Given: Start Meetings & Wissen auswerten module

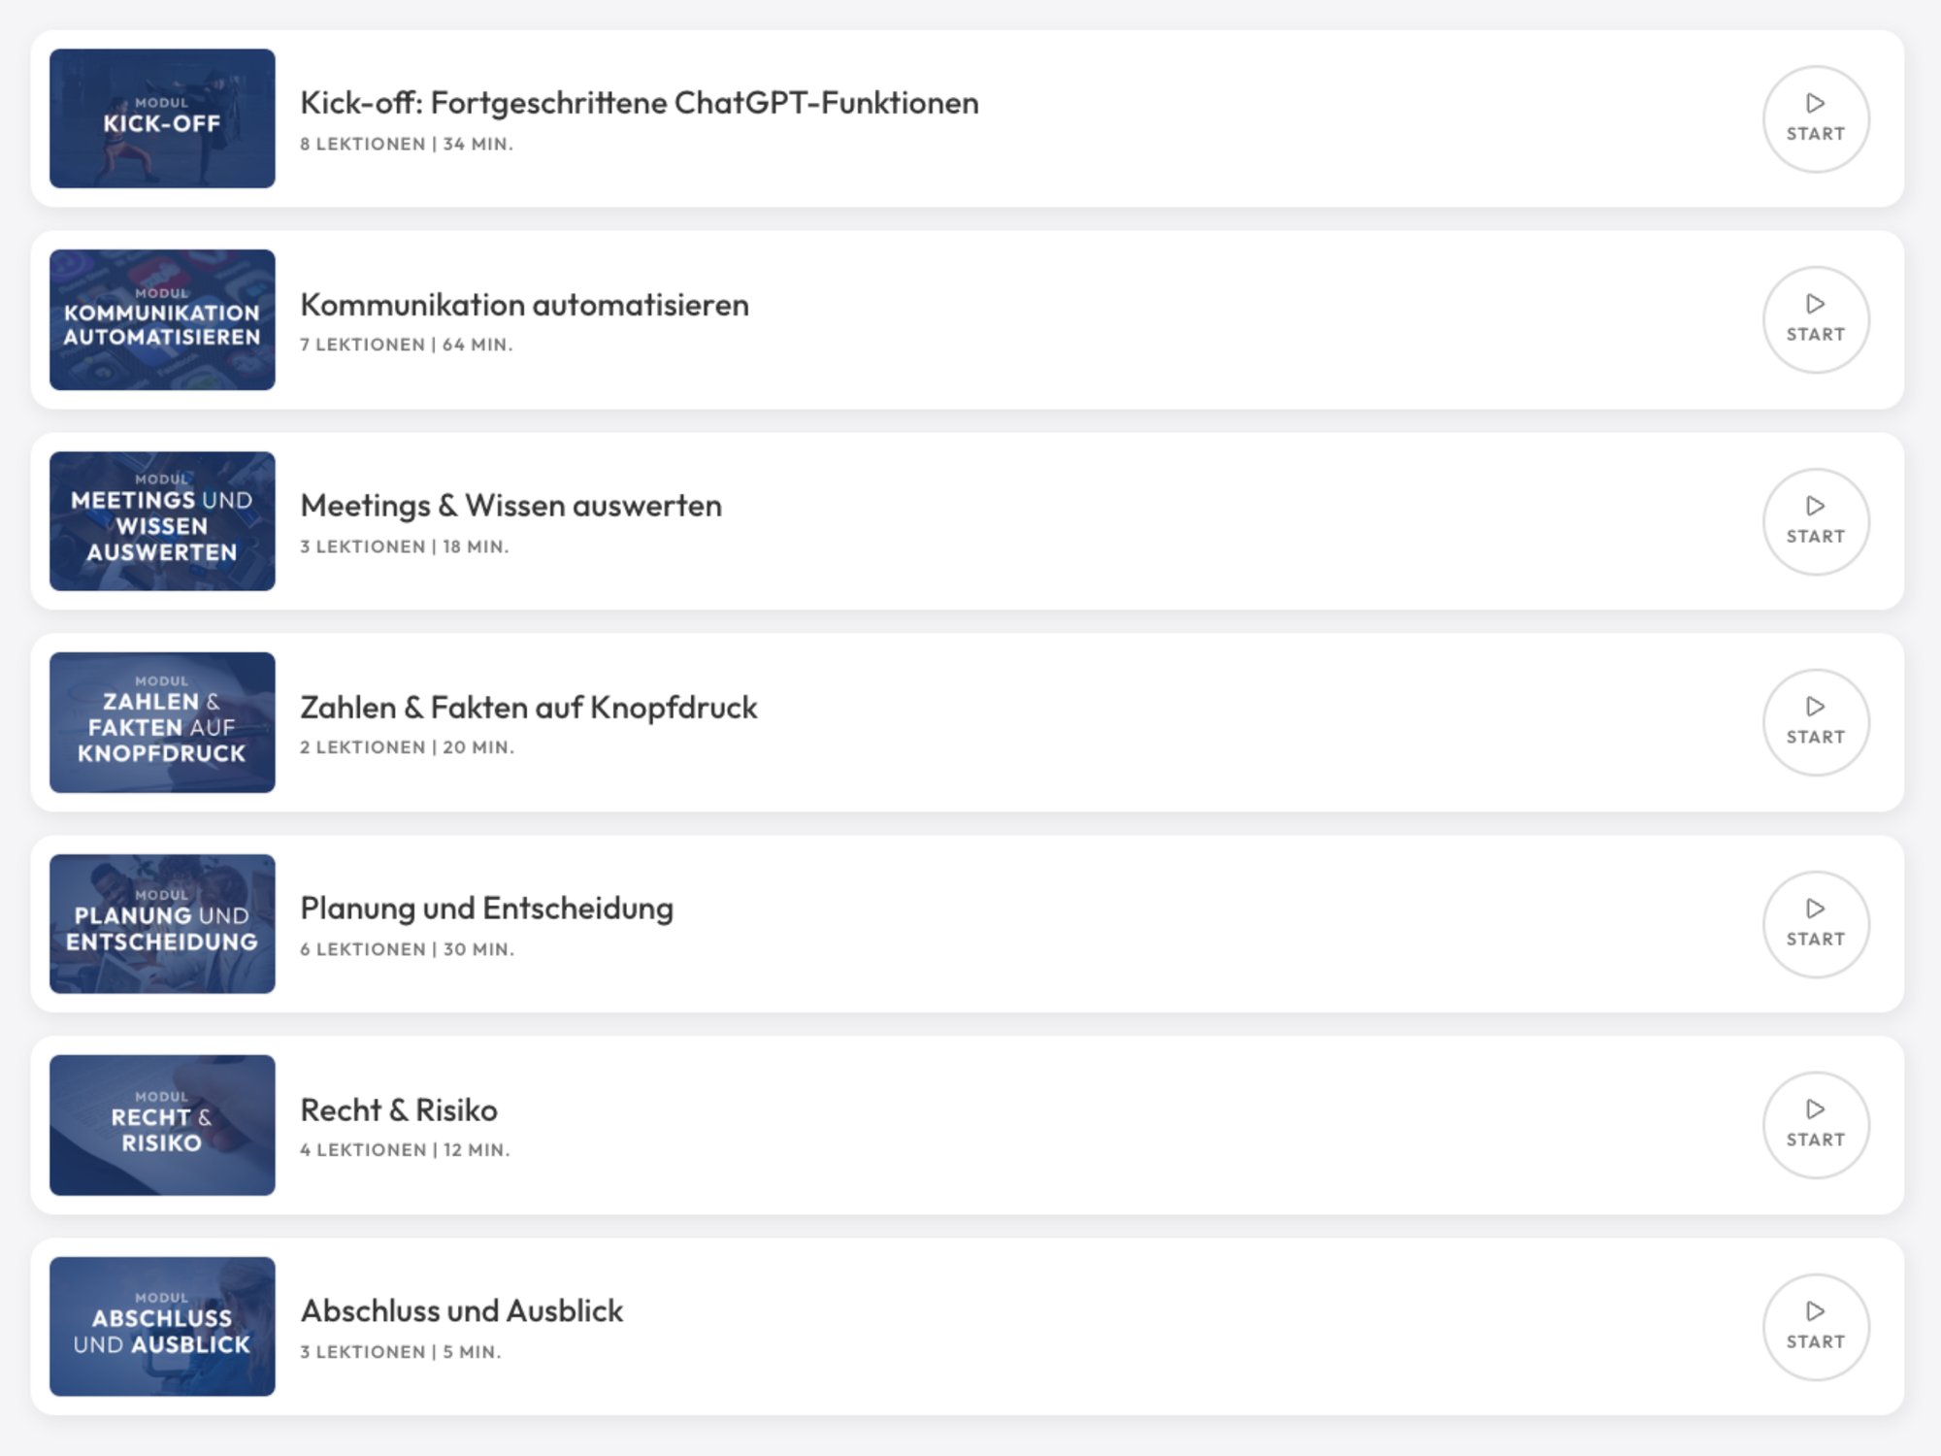Looking at the screenshot, I should pos(1815,521).
